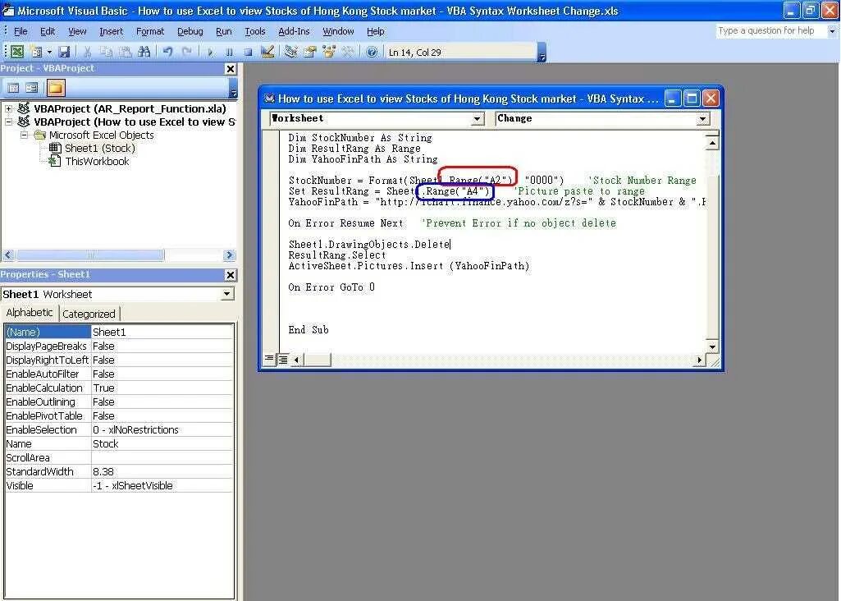Screen dimensions: 841x601
Task: Open the Help menu
Action: (376, 32)
